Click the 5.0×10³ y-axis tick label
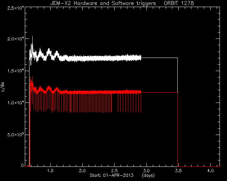 (16, 135)
